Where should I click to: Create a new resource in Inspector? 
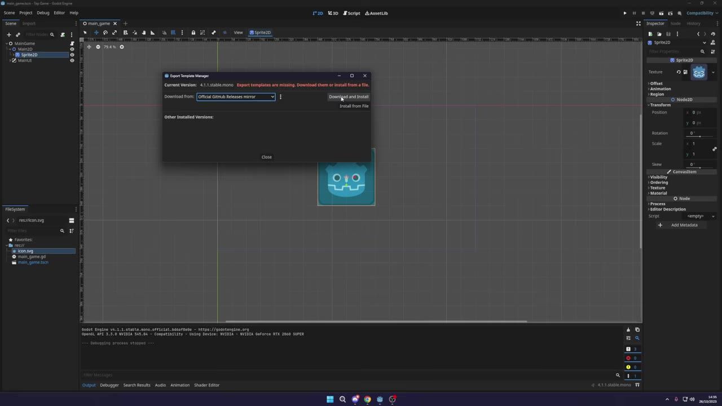click(x=650, y=34)
